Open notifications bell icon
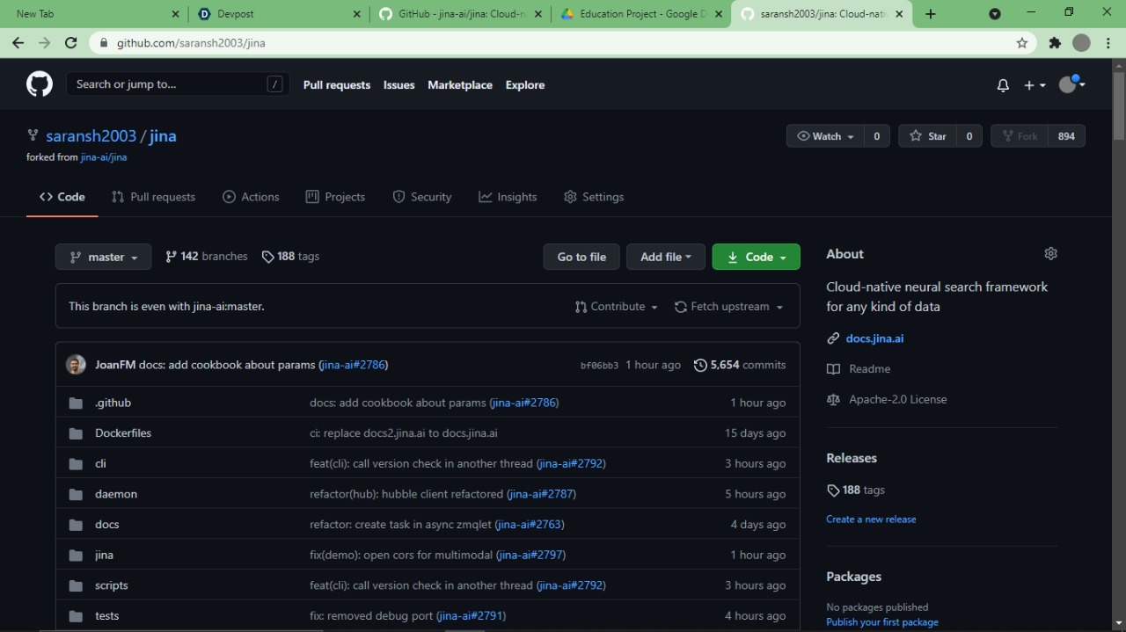The height and width of the screenshot is (632, 1126). point(1003,85)
